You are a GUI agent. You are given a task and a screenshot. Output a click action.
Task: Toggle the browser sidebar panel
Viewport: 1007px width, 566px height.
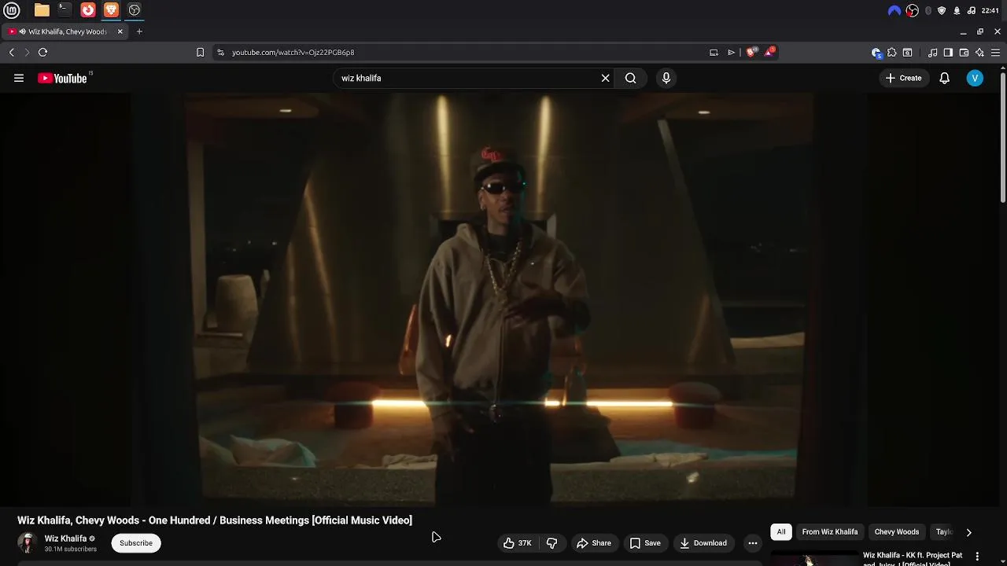pos(948,52)
